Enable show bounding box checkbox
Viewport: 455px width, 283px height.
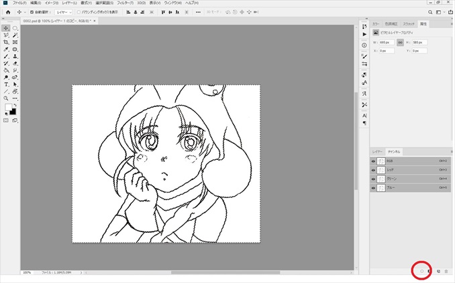coord(79,12)
